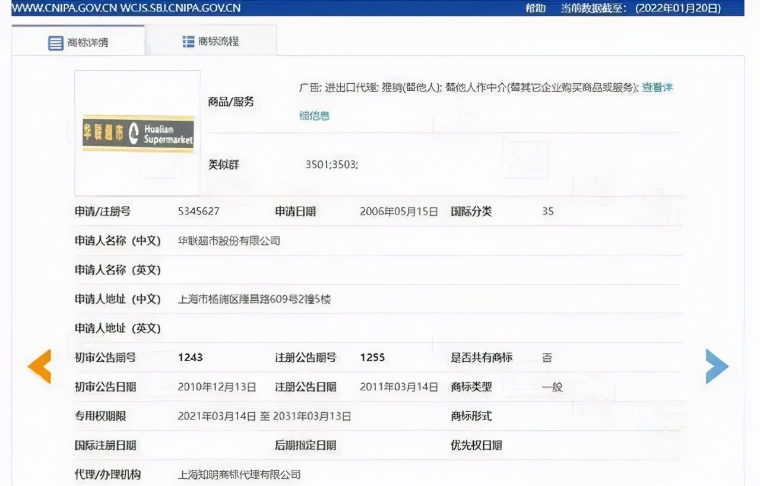Click the Hualian Supermarket trademark image

point(138,133)
